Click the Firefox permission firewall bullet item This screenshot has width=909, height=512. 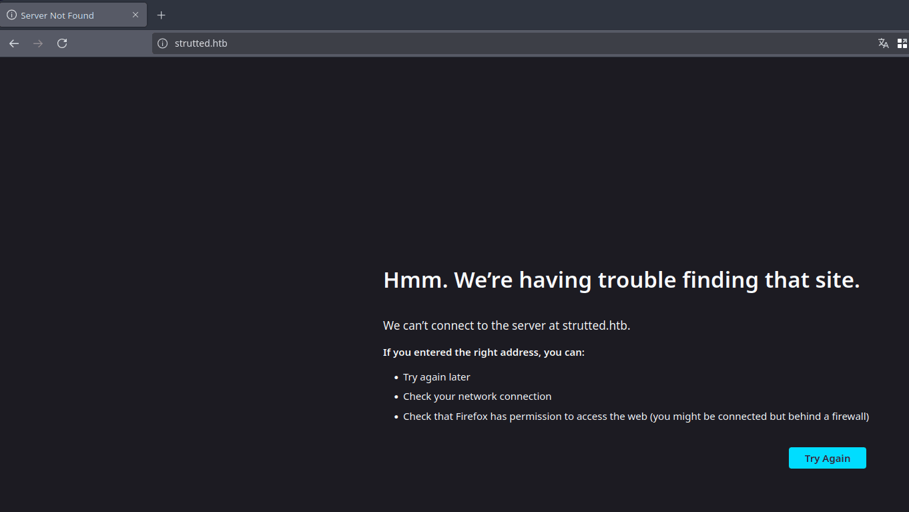pyautogui.click(x=635, y=417)
